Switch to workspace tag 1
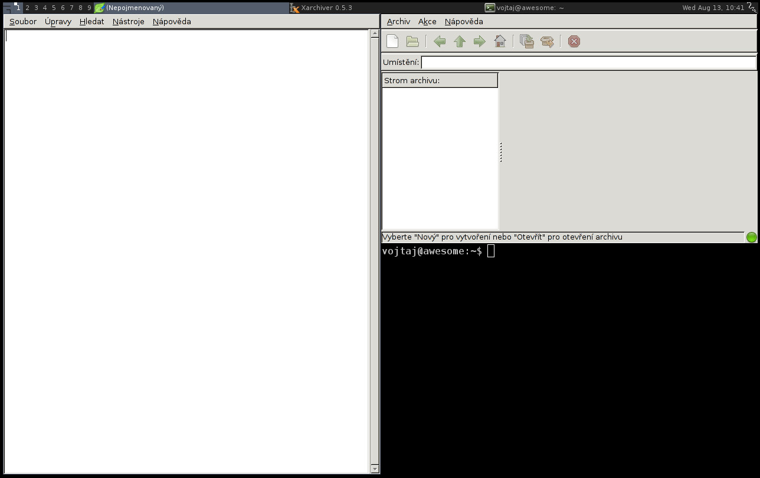Screen dimensions: 760x478 click(18, 8)
